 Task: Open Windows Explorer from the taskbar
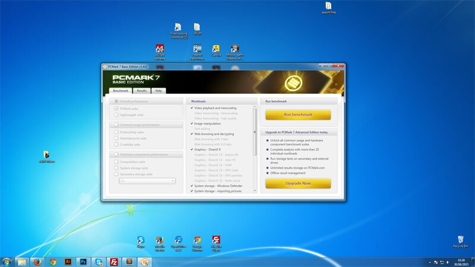coord(22,262)
